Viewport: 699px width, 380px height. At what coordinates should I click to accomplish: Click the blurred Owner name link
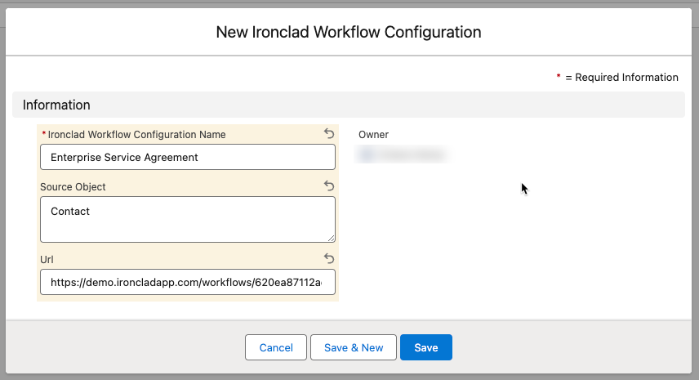403,154
